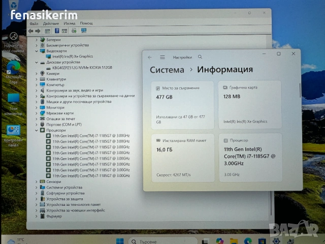This screenshot has width=325, height=244.
Task: Open the Файл menu
Action: [34, 23]
